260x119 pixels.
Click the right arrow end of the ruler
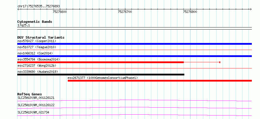251,9
